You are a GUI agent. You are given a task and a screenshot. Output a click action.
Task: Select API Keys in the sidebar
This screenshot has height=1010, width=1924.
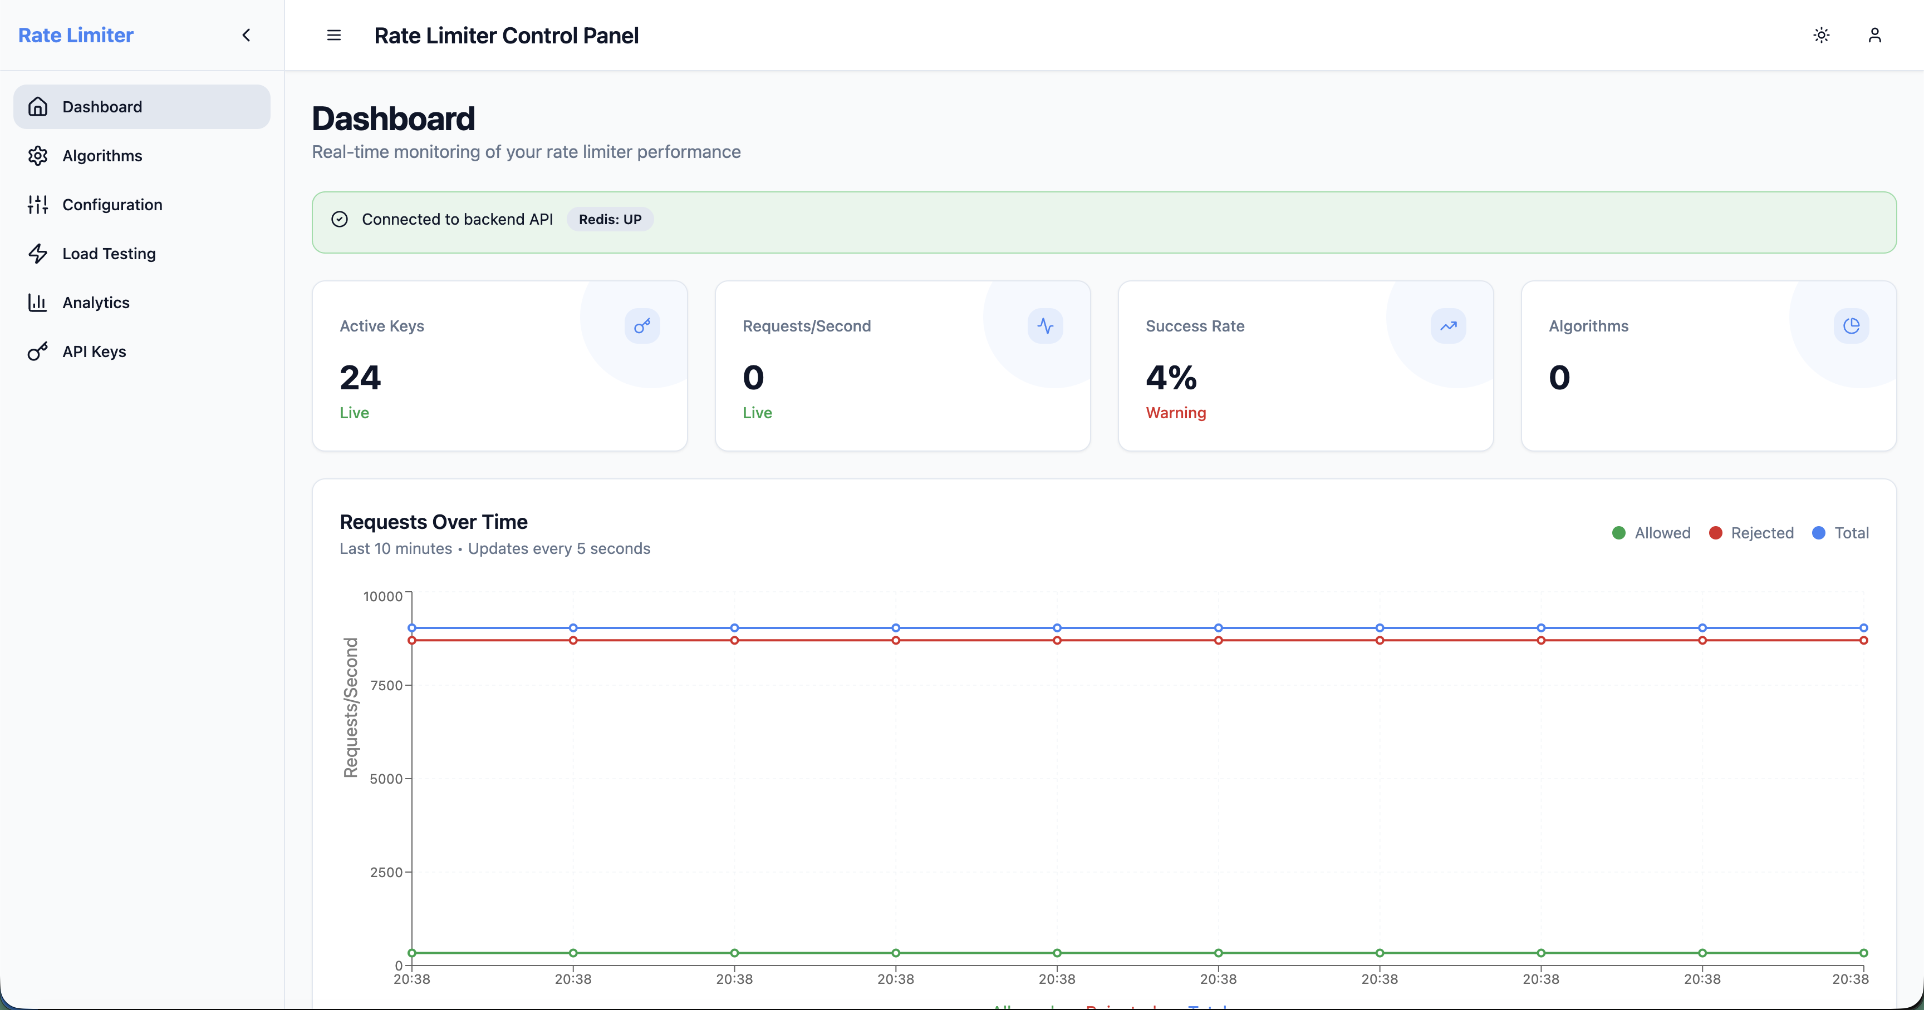[142, 351]
